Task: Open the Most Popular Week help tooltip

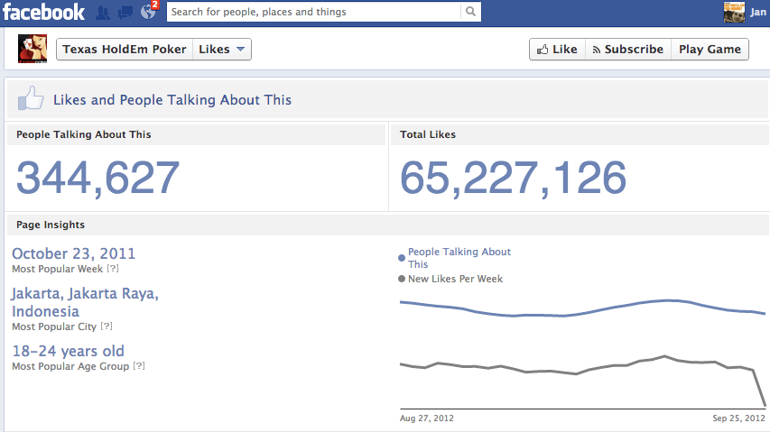Action: 114,268
